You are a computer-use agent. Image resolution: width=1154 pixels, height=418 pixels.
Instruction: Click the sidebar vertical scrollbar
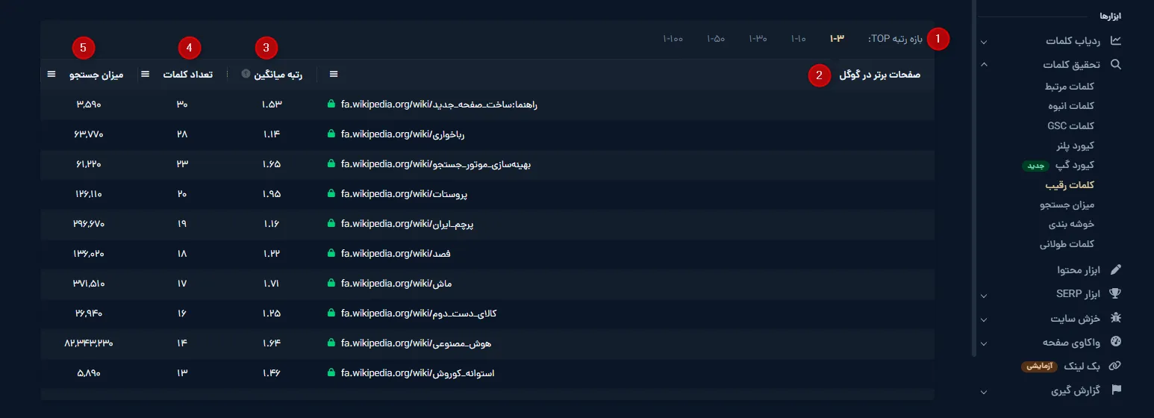(973, 178)
